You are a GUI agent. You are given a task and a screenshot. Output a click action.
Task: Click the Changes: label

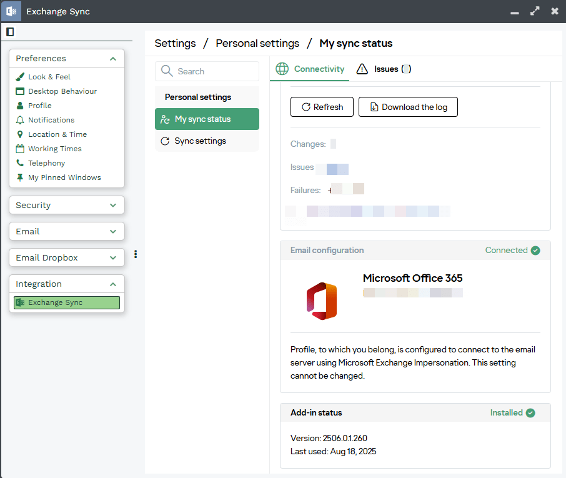click(x=308, y=144)
